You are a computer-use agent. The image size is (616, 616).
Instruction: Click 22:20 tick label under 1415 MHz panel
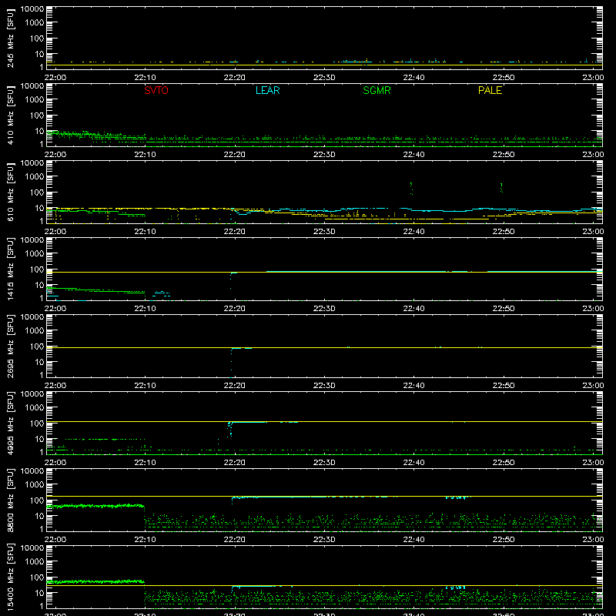(235, 309)
